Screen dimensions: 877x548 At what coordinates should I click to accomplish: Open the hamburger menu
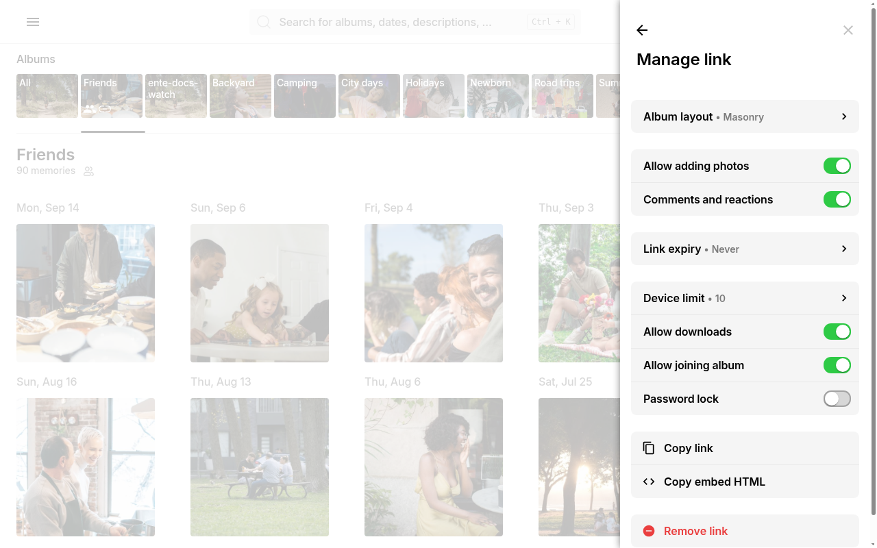tap(33, 22)
